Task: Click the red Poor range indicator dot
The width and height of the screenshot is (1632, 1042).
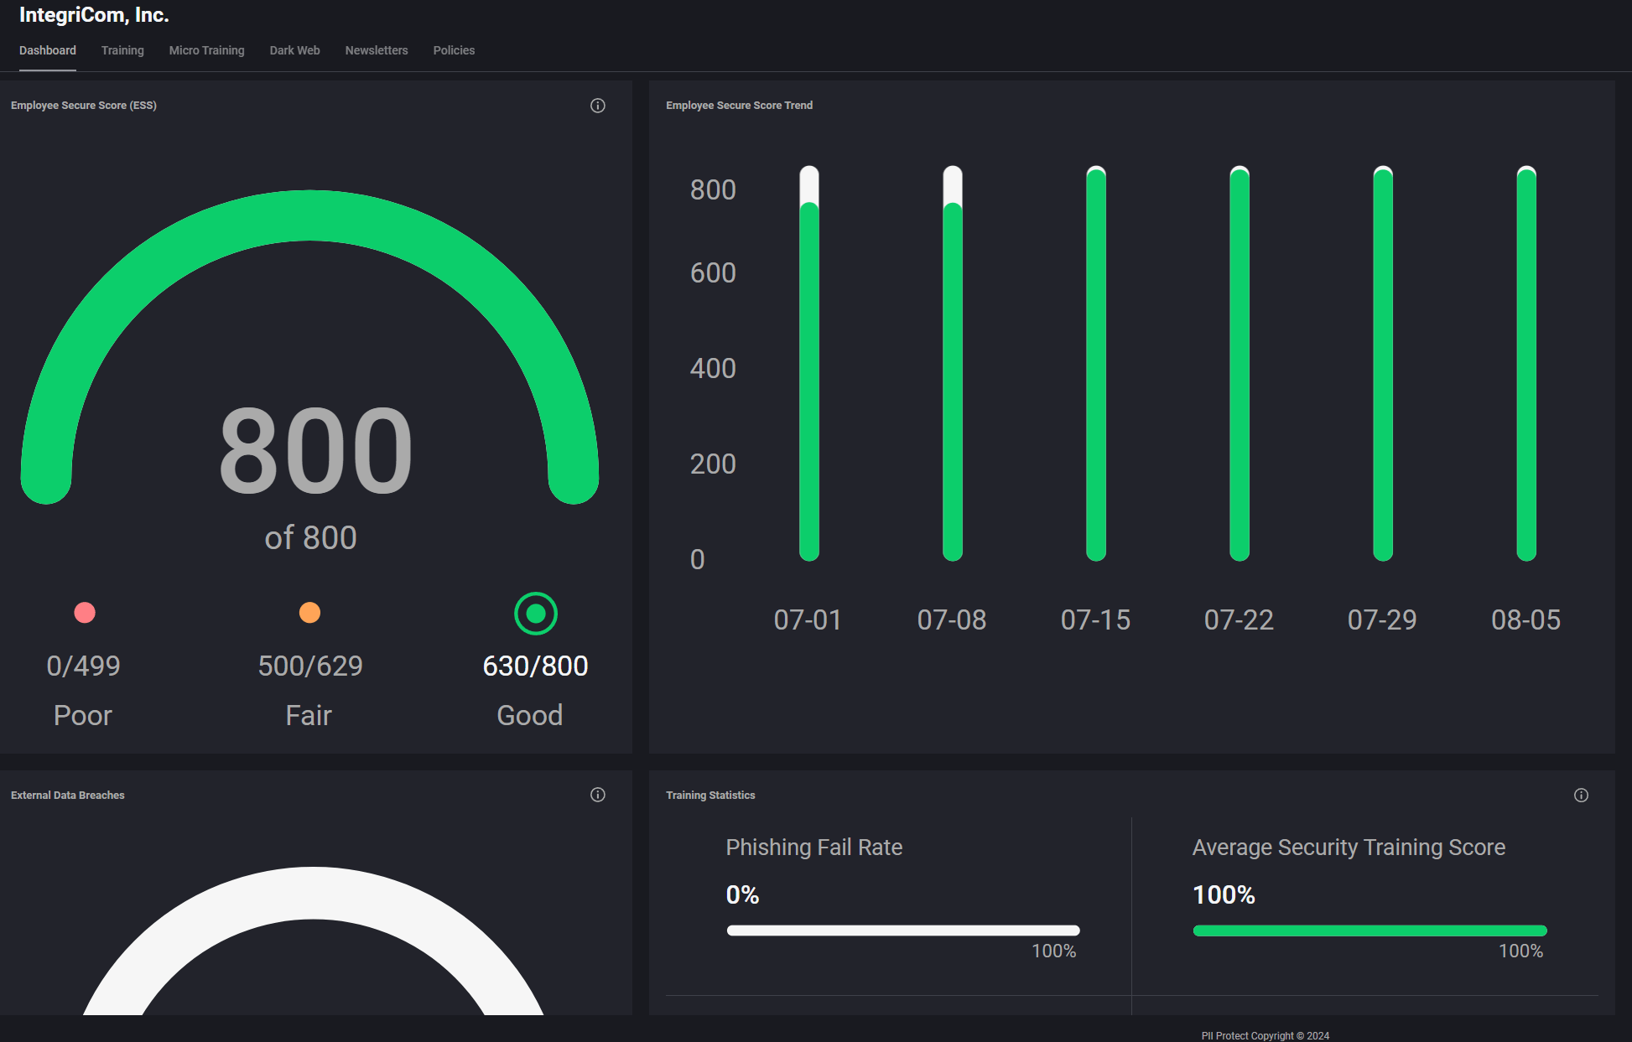Action: [x=85, y=613]
